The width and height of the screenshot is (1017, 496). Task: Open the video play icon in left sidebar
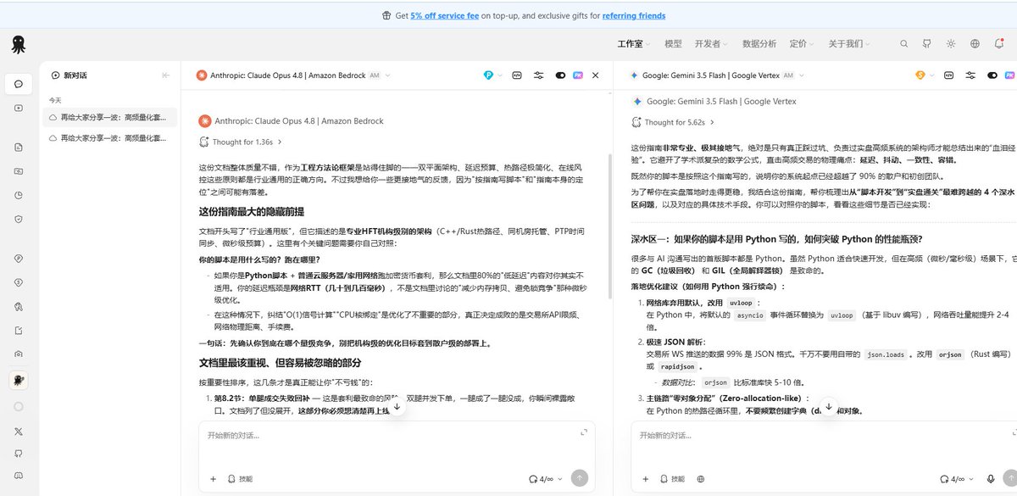click(19, 108)
